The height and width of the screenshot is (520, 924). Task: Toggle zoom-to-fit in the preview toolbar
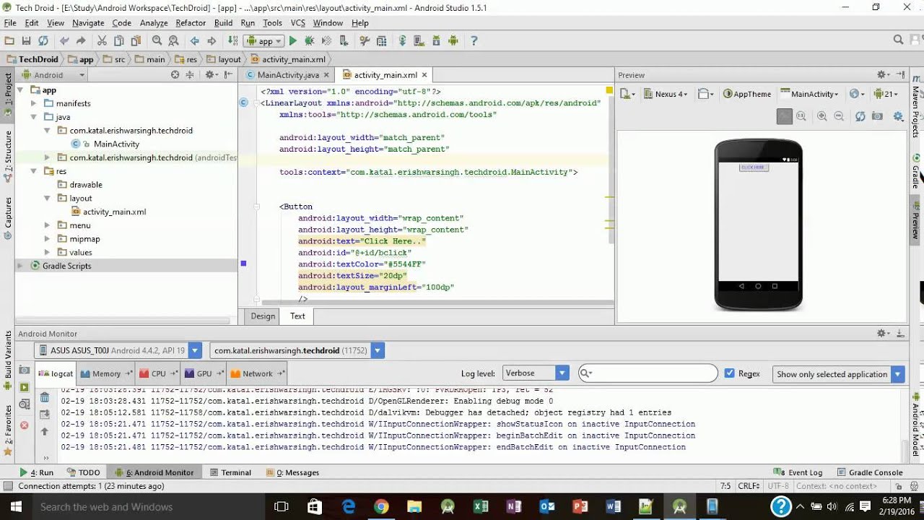point(784,116)
